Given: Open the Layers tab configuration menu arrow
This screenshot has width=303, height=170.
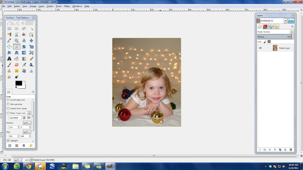Looking at the screenshot, I should pos(292,26).
